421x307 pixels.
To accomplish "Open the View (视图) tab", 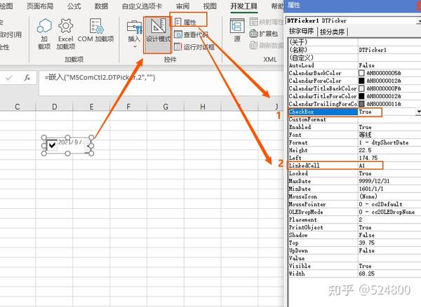I will point(210,6).
